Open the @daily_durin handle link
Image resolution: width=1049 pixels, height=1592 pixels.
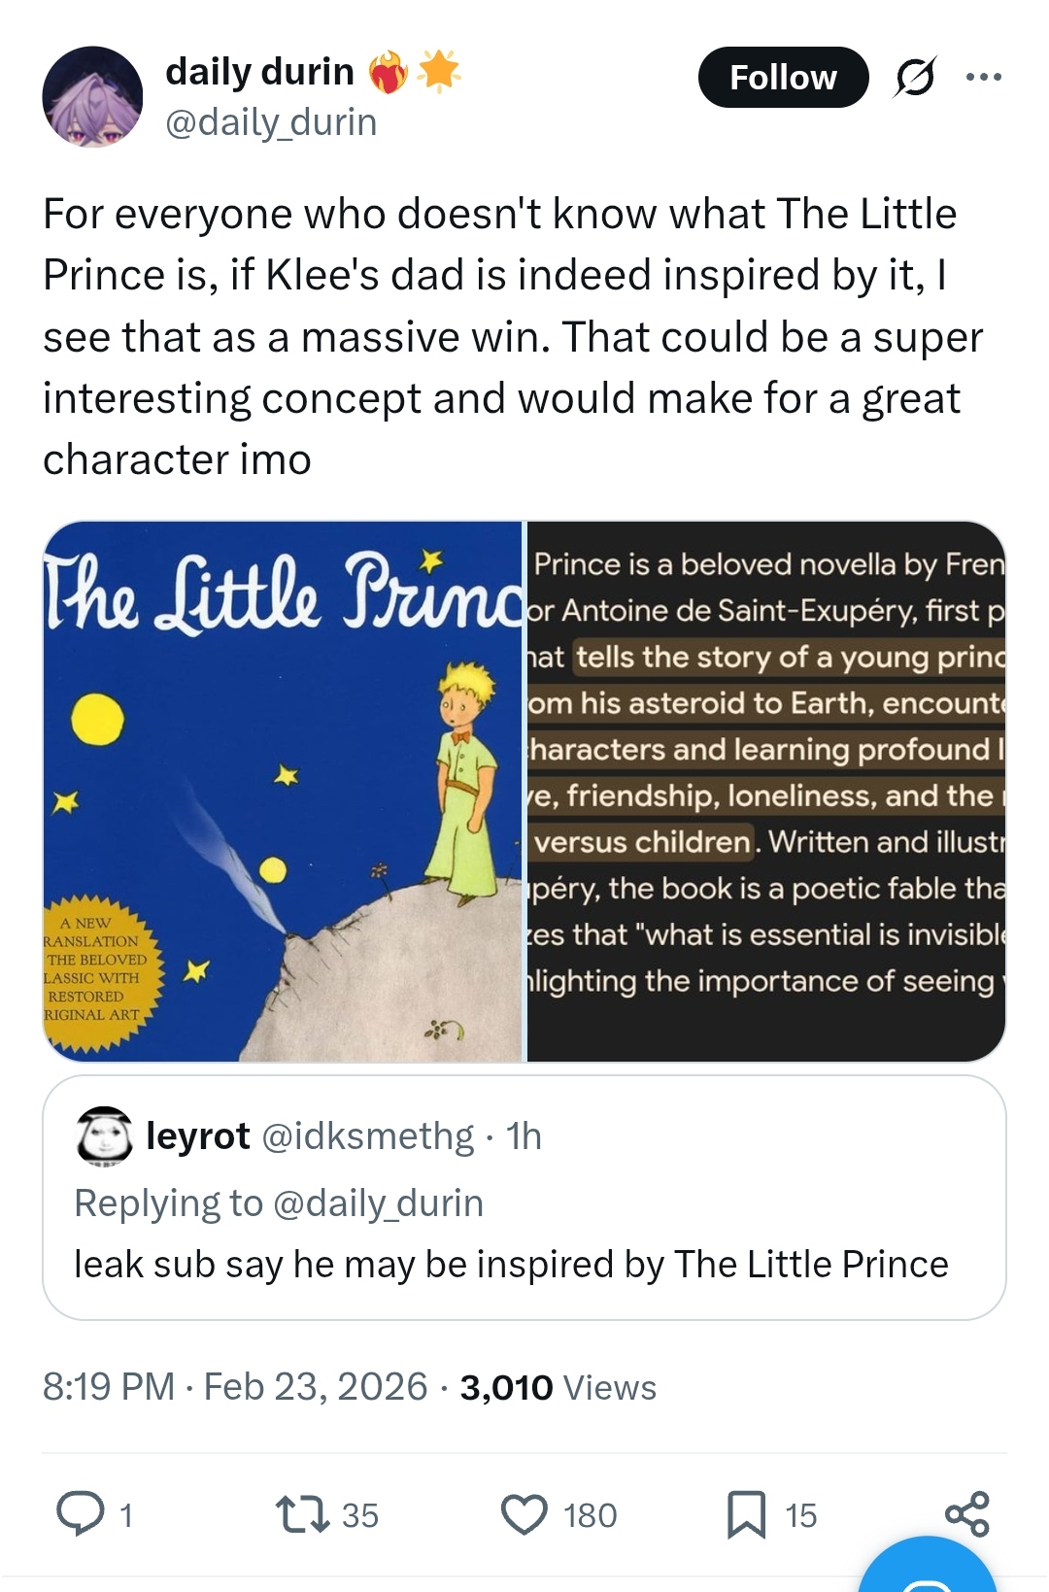[271, 122]
